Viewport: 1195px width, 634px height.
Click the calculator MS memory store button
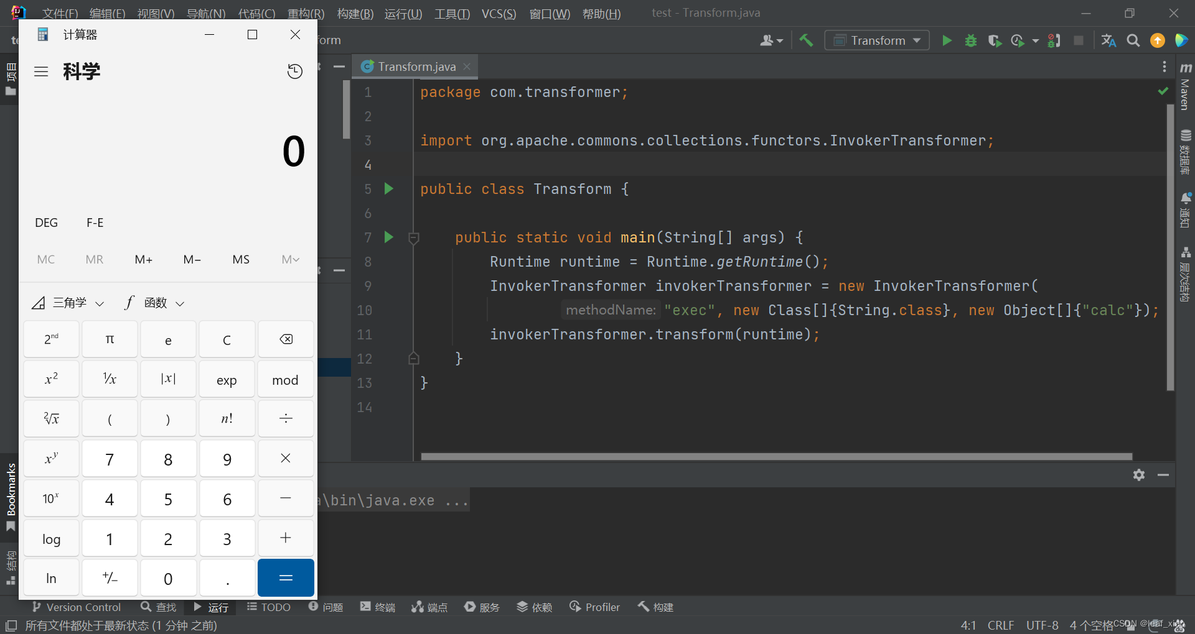241,259
